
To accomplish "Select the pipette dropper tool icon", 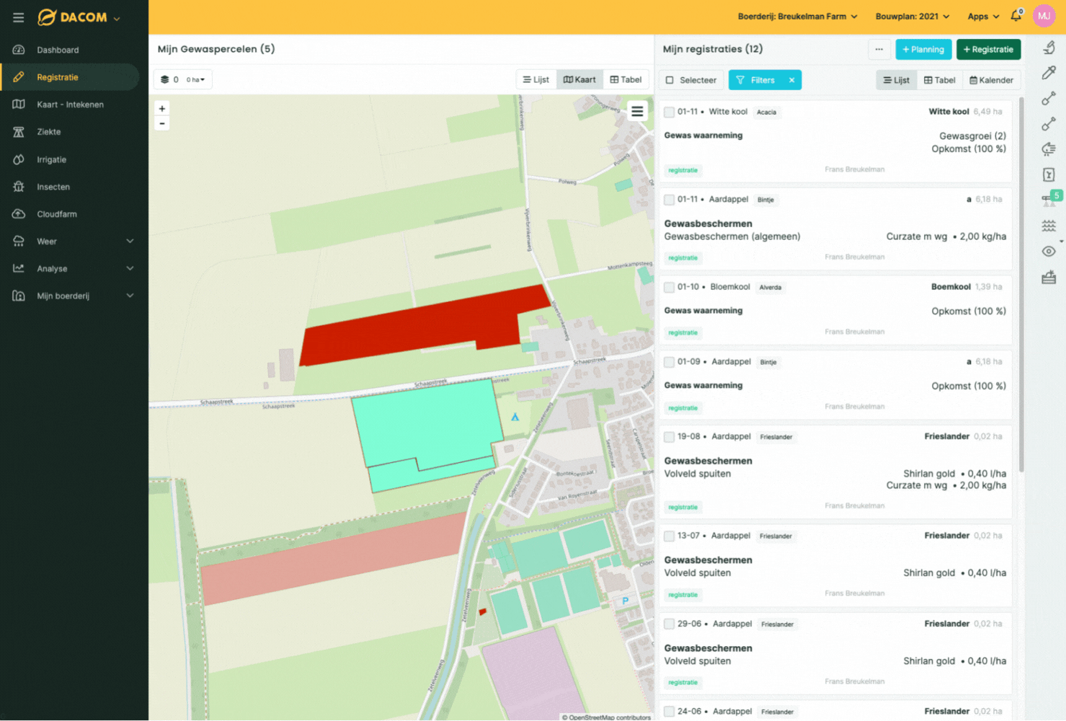I will tap(1049, 73).
